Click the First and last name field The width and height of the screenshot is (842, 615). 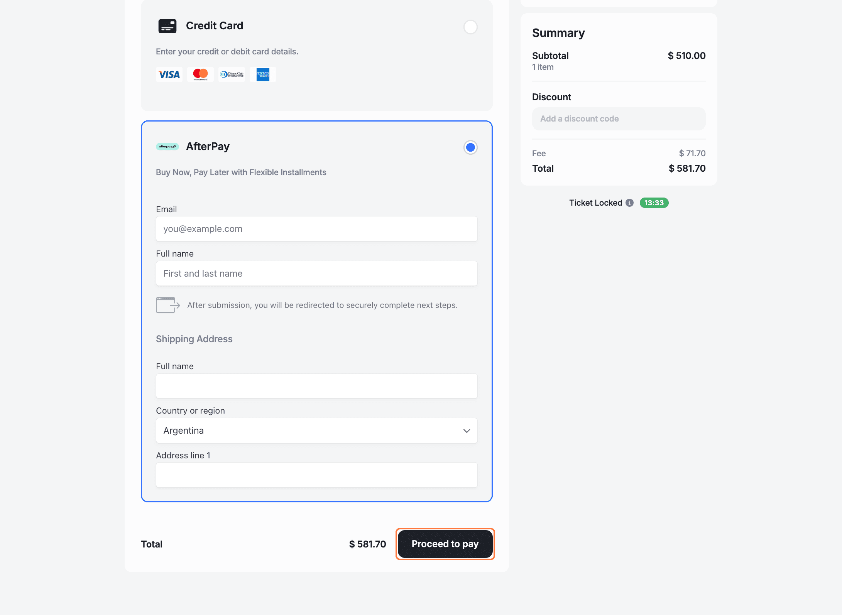[x=316, y=274]
